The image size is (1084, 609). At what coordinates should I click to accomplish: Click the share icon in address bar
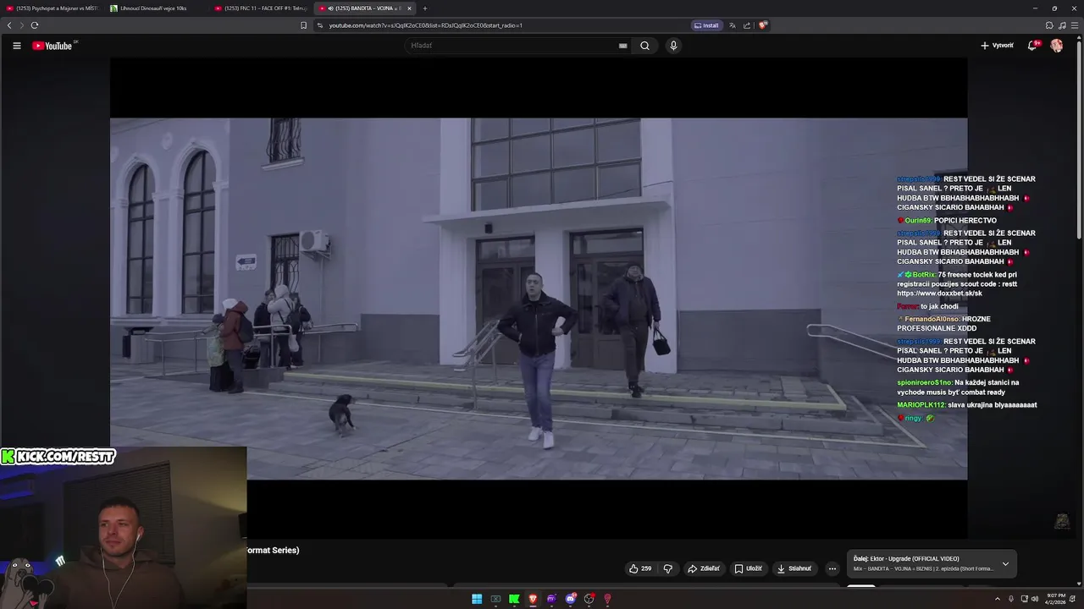tap(747, 25)
